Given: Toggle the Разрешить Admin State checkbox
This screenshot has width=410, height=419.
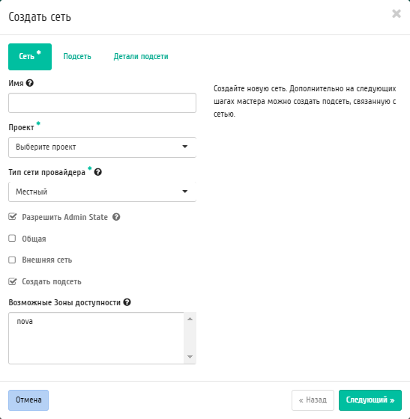Looking at the screenshot, I should pos(12,217).
